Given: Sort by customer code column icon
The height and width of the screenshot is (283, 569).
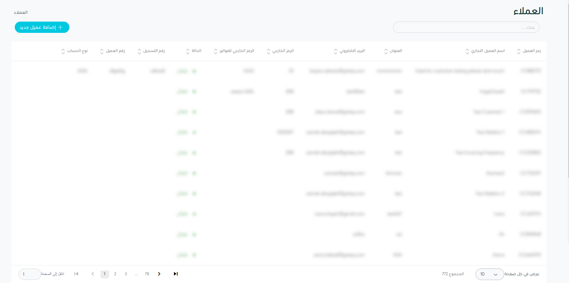Looking at the screenshot, I should pos(519,51).
